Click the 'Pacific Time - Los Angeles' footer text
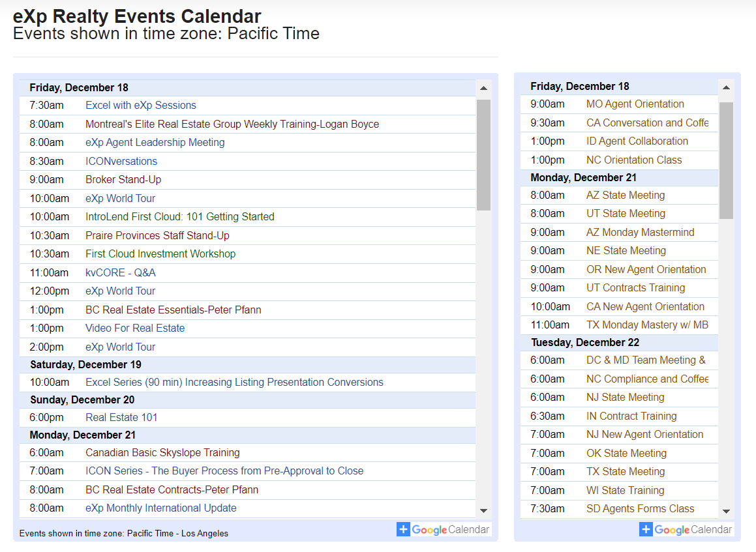This screenshot has height=552, width=756. [177, 533]
